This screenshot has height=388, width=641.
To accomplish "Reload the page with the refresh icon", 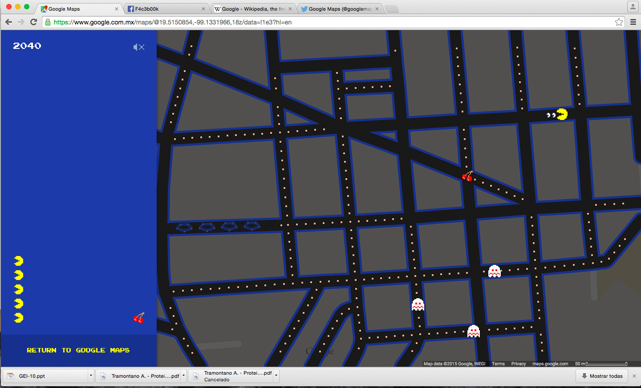I will click(33, 22).
